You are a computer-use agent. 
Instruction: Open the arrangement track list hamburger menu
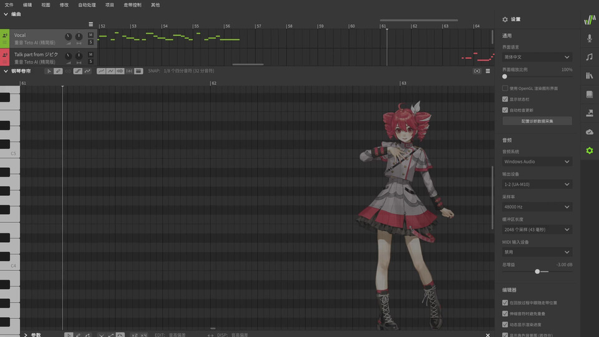click(x=90, y=24)
